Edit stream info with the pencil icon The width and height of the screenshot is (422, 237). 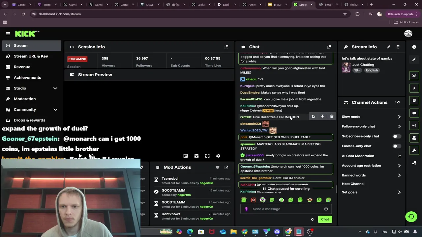pos(388,47)
